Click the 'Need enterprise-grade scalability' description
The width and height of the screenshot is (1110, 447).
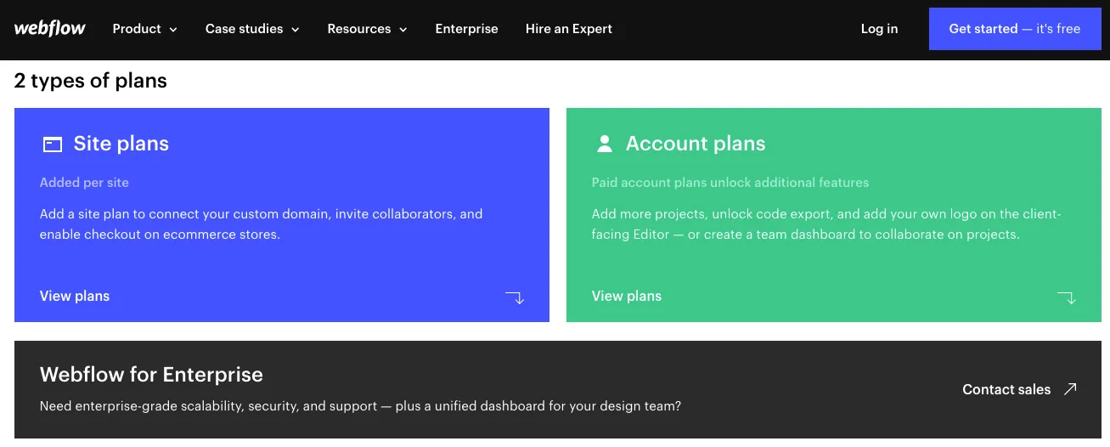[x=360, y=406]
